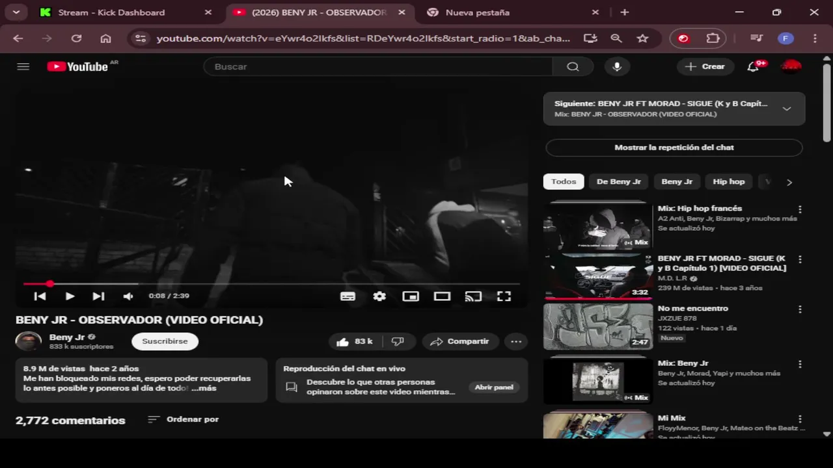Select the Beny Jr filter chip
833x468 pixels.
point(677,181)
